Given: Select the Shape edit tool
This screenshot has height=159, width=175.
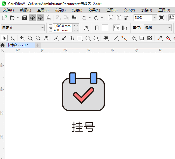Looking at the screenshot, I should [x=13, y=38].
